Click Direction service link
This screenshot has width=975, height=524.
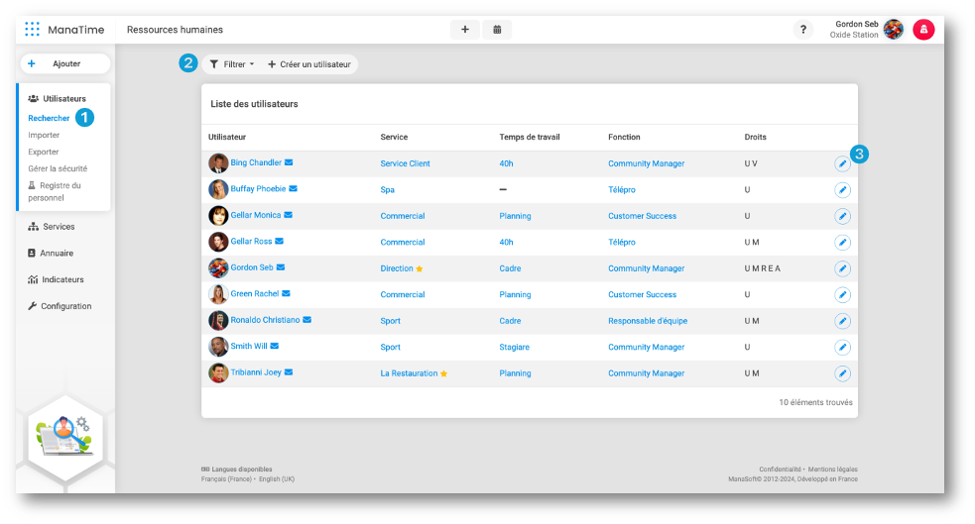point(397,268)
